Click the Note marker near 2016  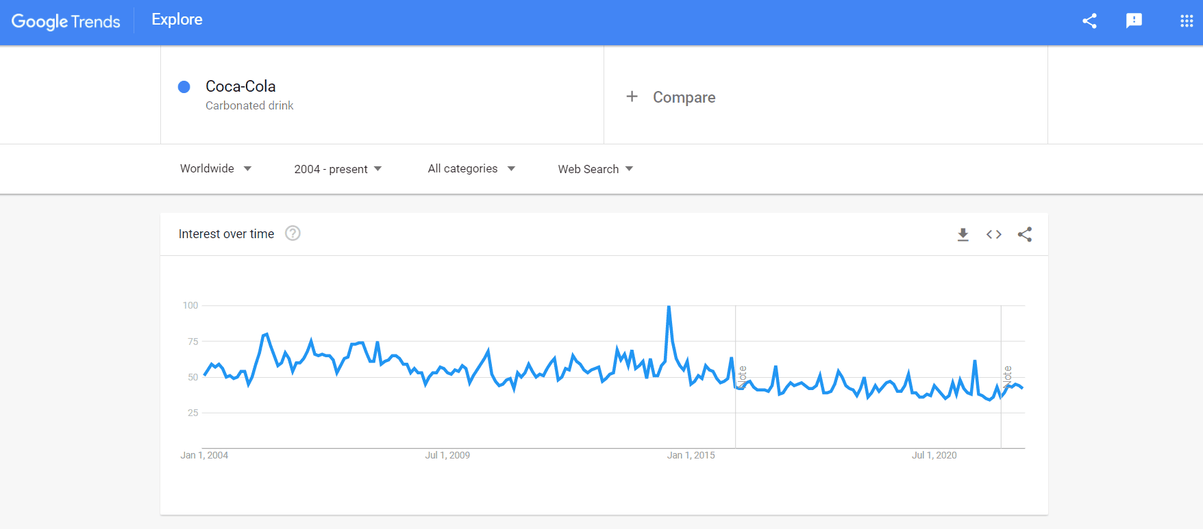click(741, 377)
